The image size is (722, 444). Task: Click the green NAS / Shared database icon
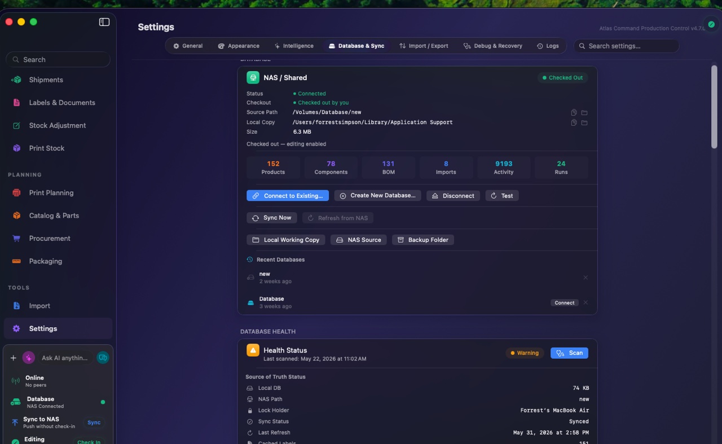[x=253, y=77]
